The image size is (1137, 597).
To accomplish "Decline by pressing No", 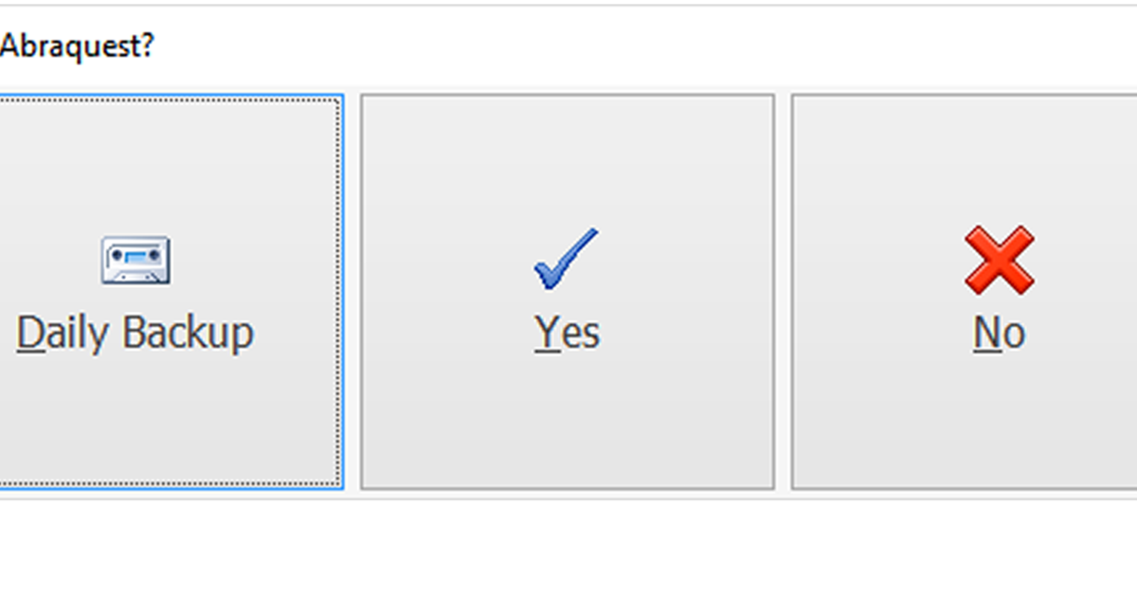I will [x=965, y=292].
